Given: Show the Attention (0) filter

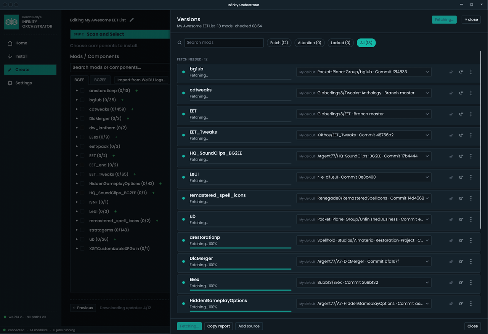Looking at the screenshot, I should point(309,43).
